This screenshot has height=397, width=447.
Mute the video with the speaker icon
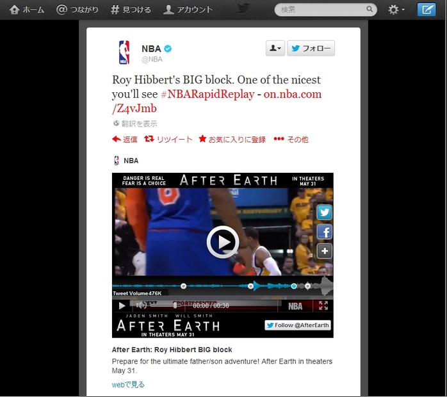[x=142, y=305]
